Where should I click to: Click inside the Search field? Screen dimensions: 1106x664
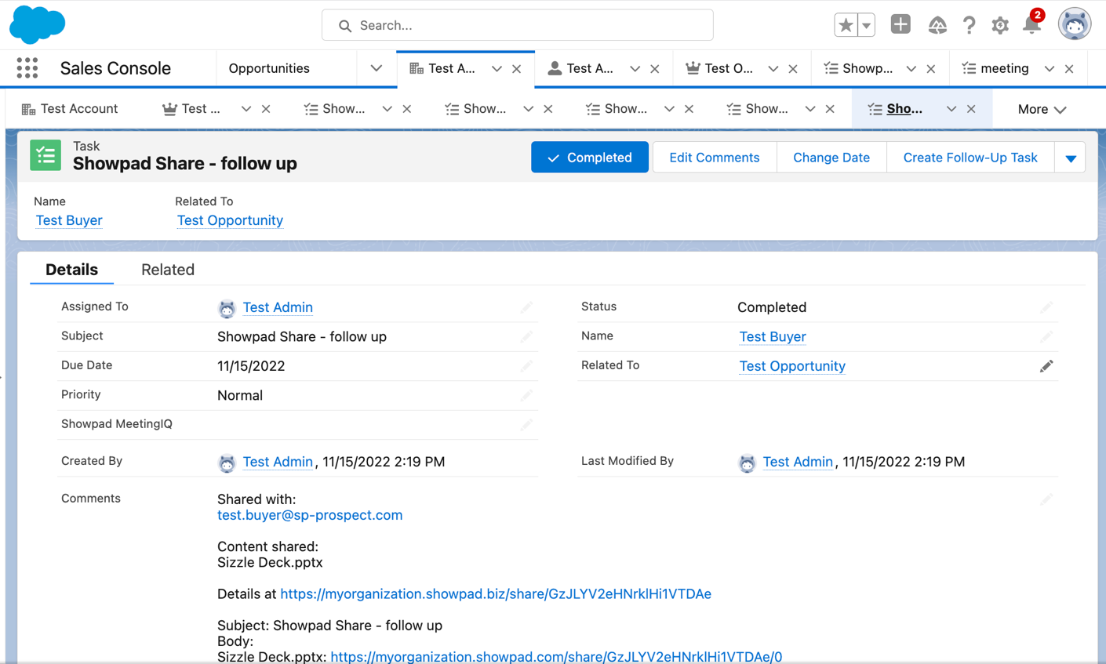[x=518, y=25]
